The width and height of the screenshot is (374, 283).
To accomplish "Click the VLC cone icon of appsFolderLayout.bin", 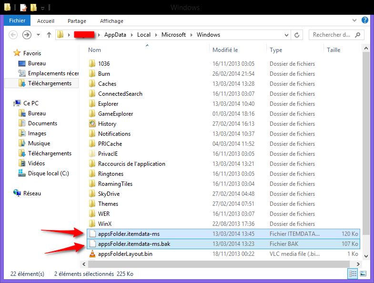I will tap(92, 253).
